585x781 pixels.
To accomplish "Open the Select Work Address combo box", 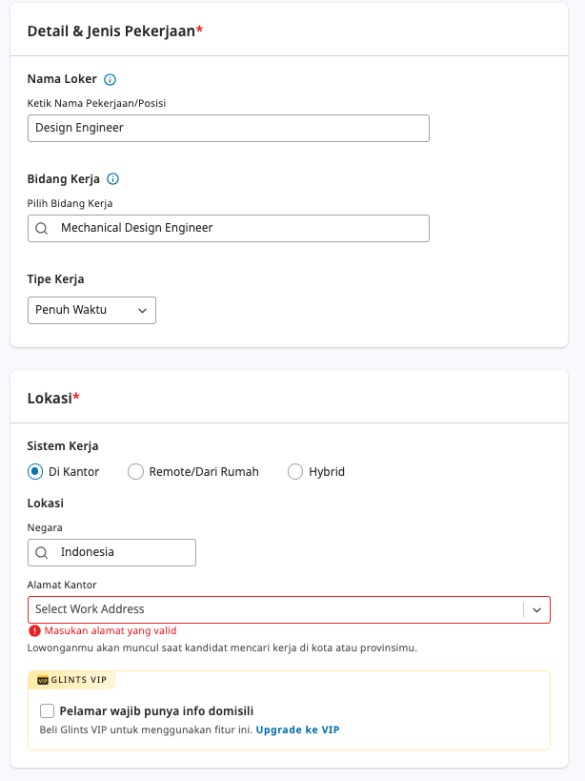I will (x=289, y=609).
